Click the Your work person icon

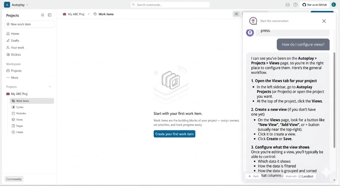point(8,47)
